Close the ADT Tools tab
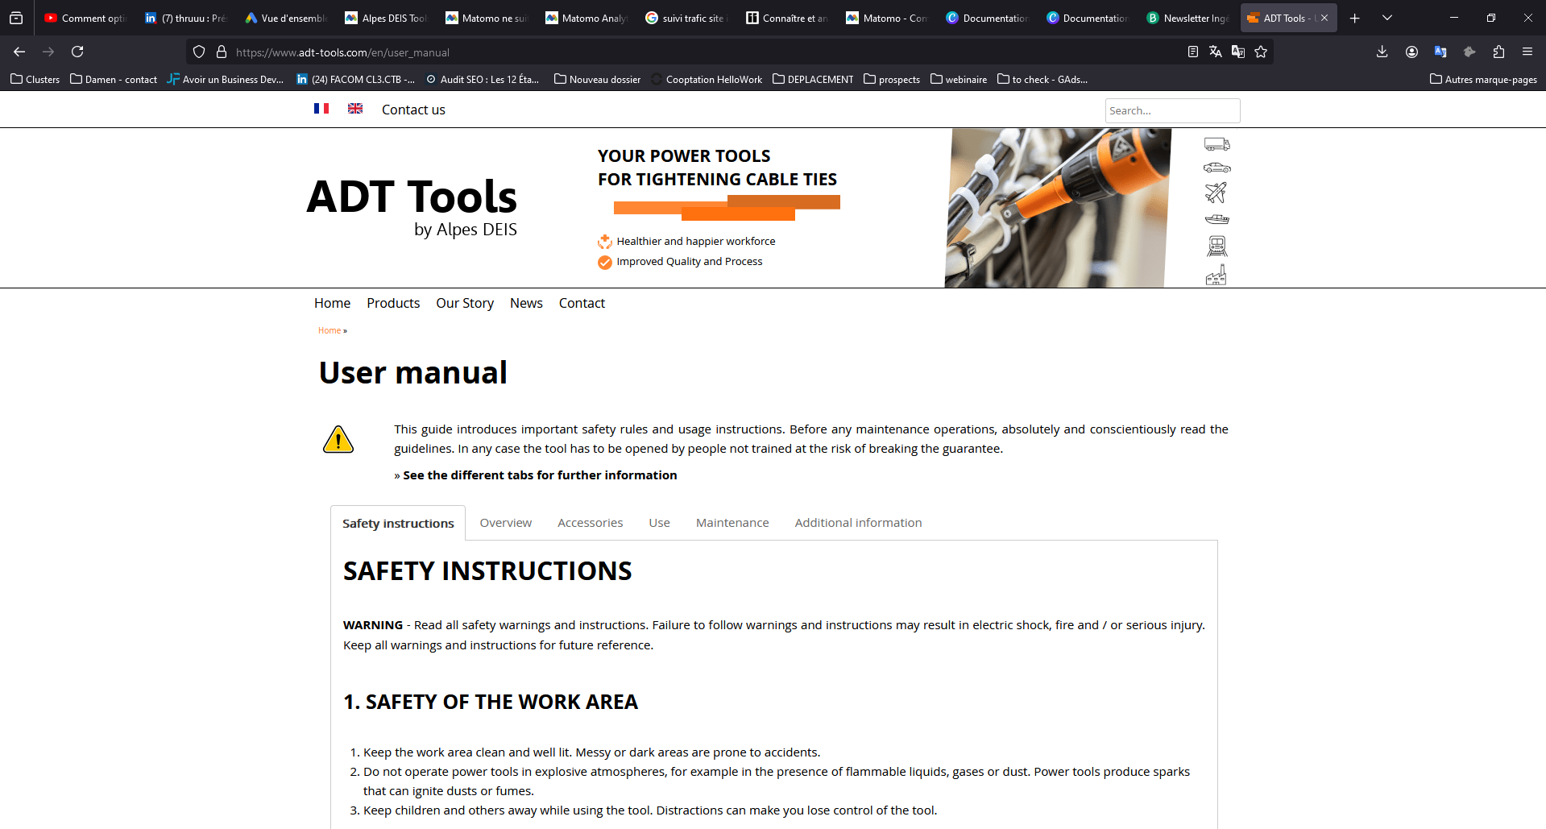1546x829 pixels. tap(1324, 18)
